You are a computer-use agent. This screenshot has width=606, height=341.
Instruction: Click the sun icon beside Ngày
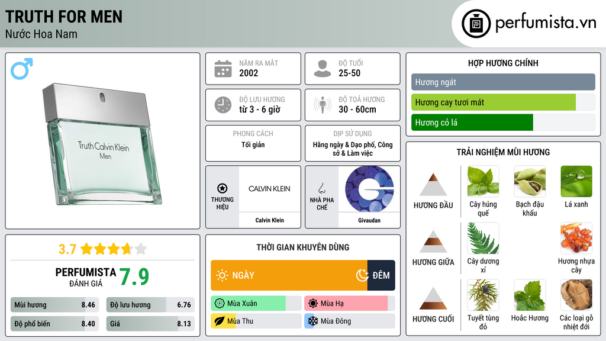coord(222,275)
